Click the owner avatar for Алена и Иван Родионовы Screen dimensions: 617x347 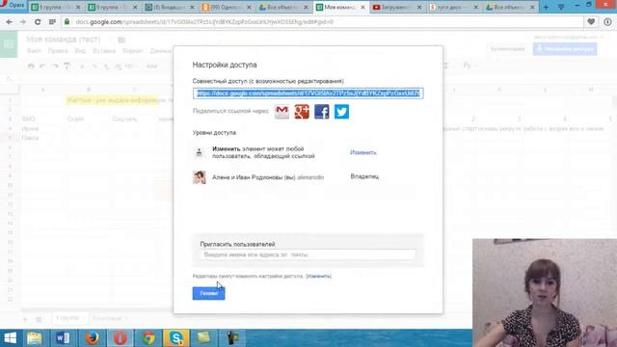[200, 177]
